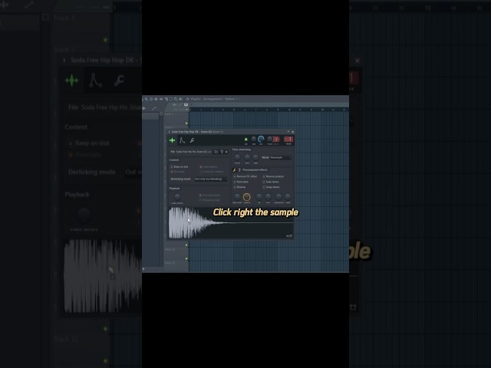Click the highlighted Length knob
491x368 pixels.
click(x=247, y=197)
